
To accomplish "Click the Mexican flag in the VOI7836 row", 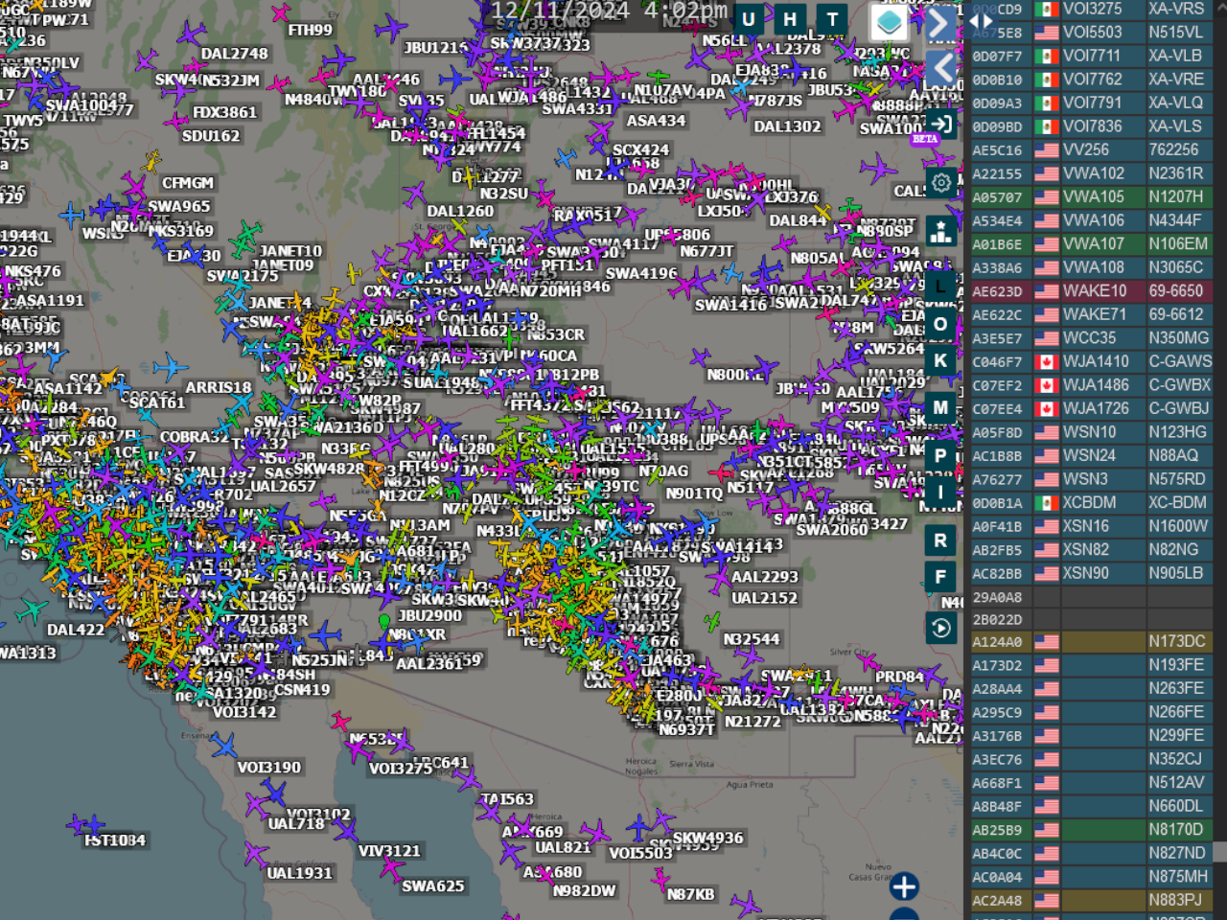I will coord(1047,126).
